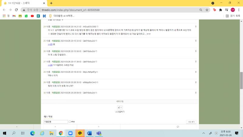The width and height of the screenshot is (243, 137).
Task: Open the media control playlist icon
Action: tap(227, 10)
